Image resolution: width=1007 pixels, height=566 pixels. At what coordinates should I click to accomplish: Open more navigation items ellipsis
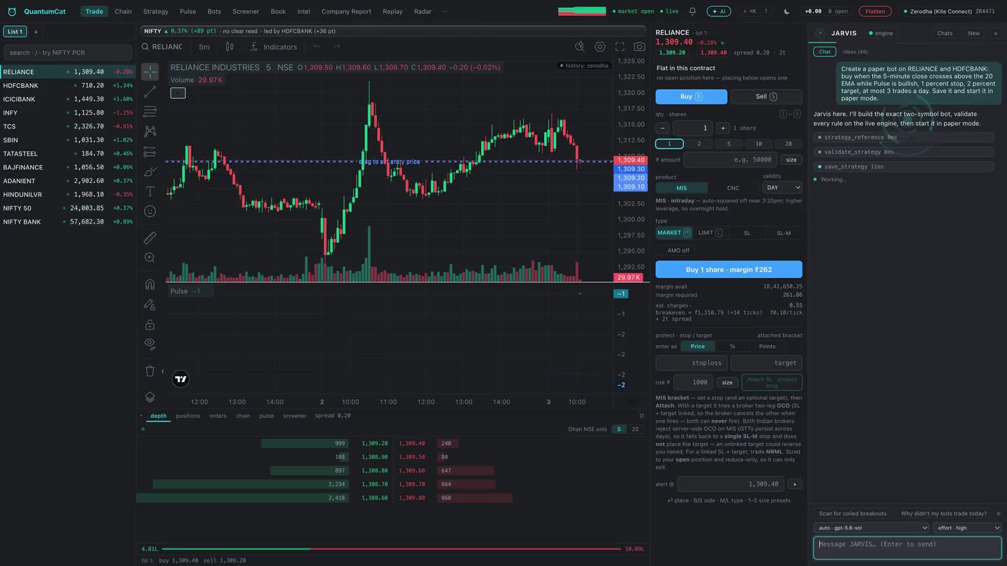pyautogui.click(x=445, y=11)
